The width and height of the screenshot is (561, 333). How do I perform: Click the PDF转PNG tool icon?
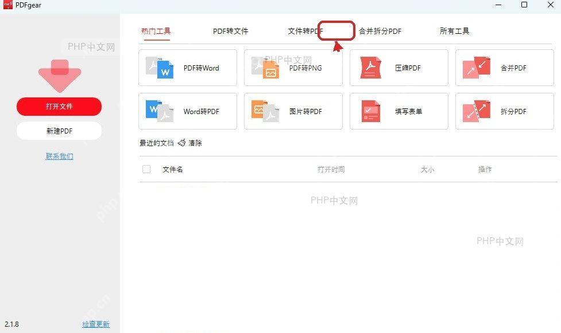[x=265, y=68]
